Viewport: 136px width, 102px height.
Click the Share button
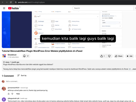coord(119,56)
